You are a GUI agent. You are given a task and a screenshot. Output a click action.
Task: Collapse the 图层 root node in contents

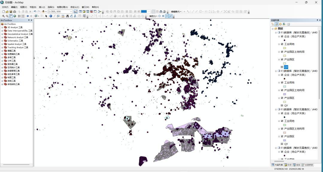coord(272,29)
